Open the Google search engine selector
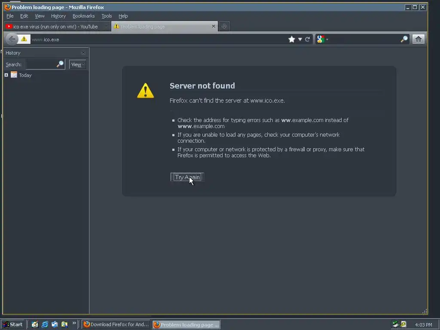The height and width of the screenshot is (330, 440). coord(322,39)
